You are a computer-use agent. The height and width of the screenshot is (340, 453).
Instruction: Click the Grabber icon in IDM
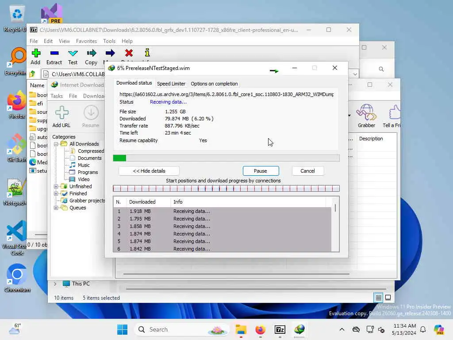[x=366, y=112]
